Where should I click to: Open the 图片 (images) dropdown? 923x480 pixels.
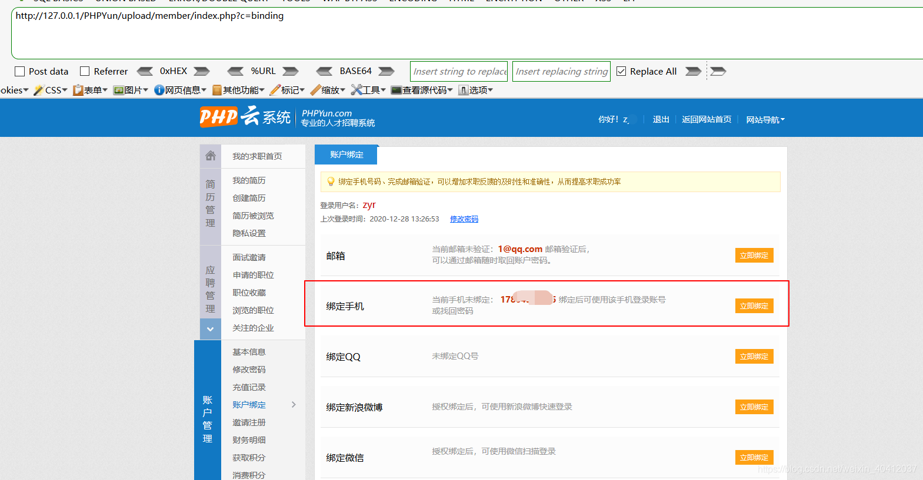[x=131, y=90]
